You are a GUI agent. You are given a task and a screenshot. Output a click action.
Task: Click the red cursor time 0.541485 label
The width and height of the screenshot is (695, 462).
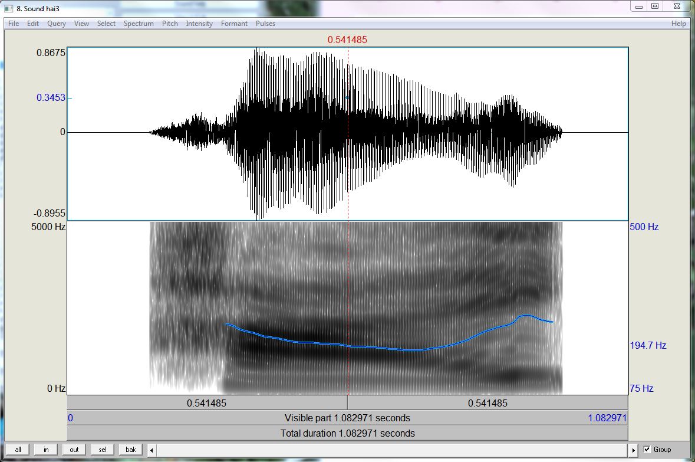click(348, 40)
